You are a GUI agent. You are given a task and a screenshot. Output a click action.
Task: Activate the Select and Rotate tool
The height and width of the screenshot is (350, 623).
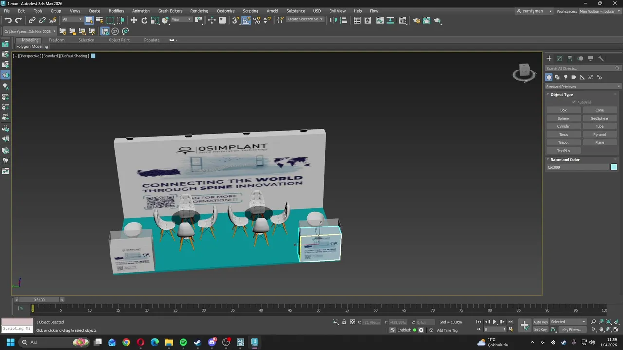[x=144, y=20]
